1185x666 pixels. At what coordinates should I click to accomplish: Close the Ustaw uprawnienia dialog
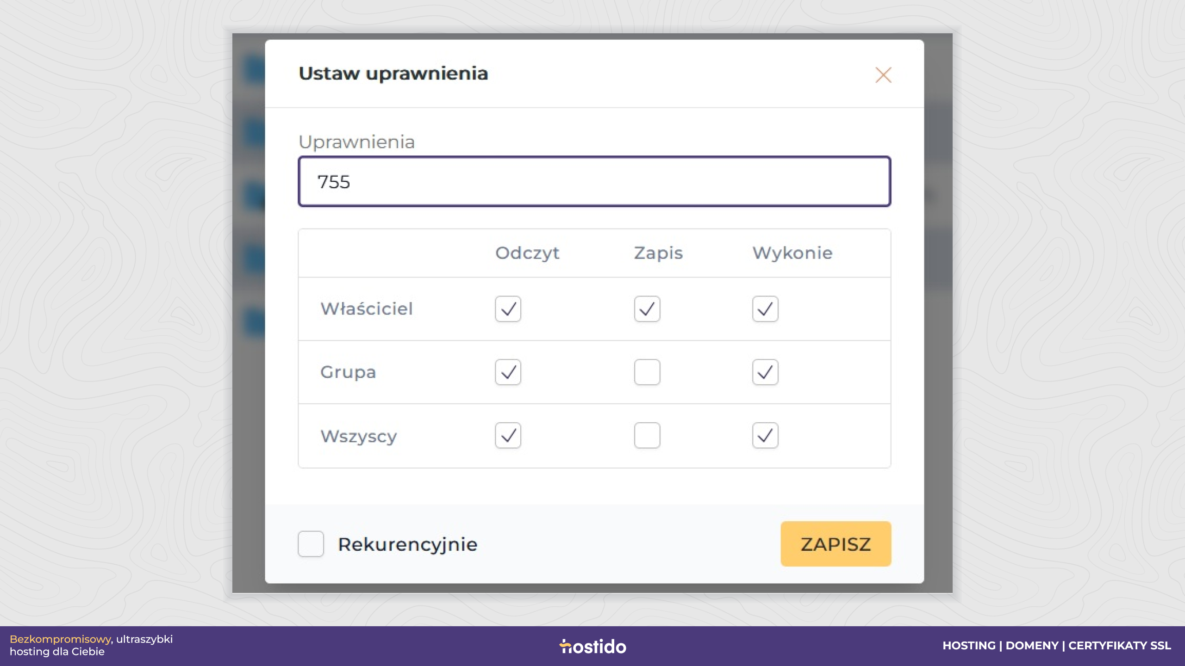tap(883, 74)
